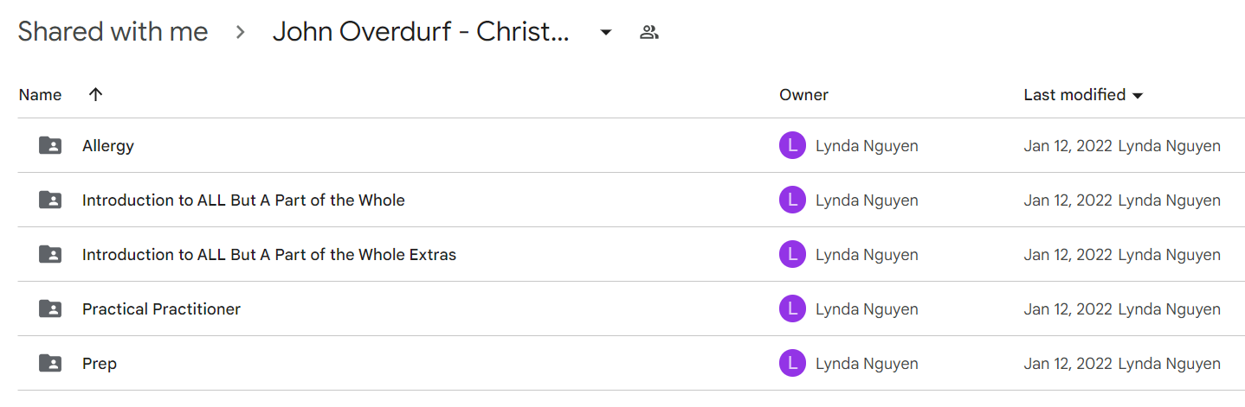
Task: Click the Practical Practitioner folder icon
Action: (x=50, y=308)
